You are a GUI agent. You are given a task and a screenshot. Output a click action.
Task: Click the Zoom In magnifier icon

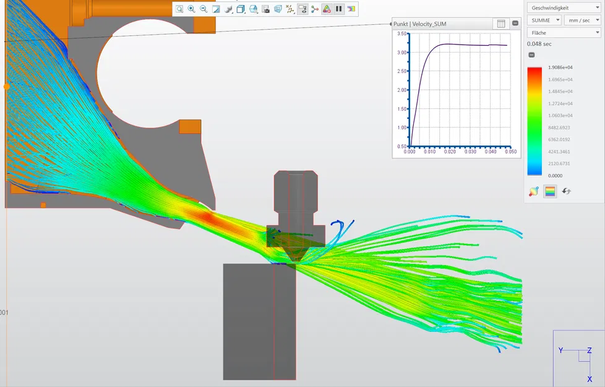tap(191, 9)
